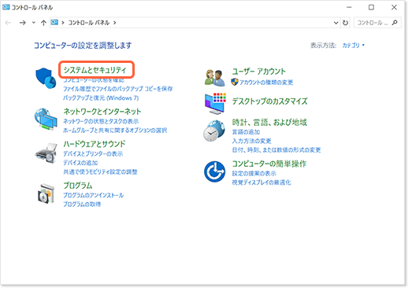Open プログラム category heading
The image size is (408, 291).
pyautogui.click(x=78, y=186)
